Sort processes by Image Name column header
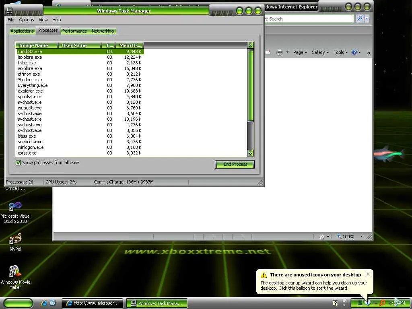 tap(37, 45)
